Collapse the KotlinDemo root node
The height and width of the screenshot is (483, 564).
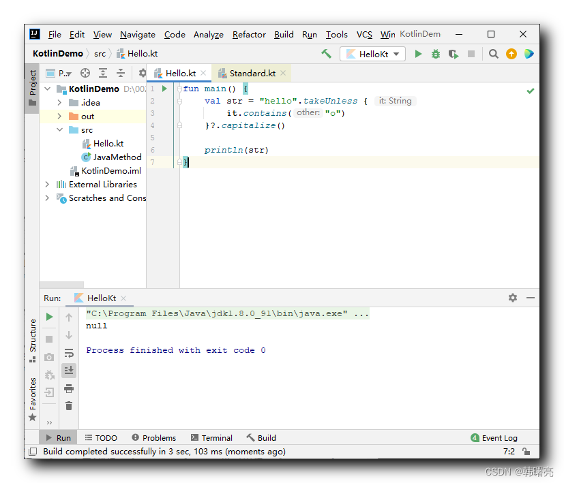tap(48, 89)
